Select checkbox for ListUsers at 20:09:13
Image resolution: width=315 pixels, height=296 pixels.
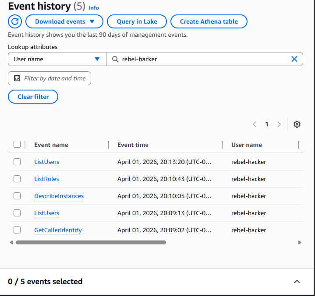(x=17, y=213)
